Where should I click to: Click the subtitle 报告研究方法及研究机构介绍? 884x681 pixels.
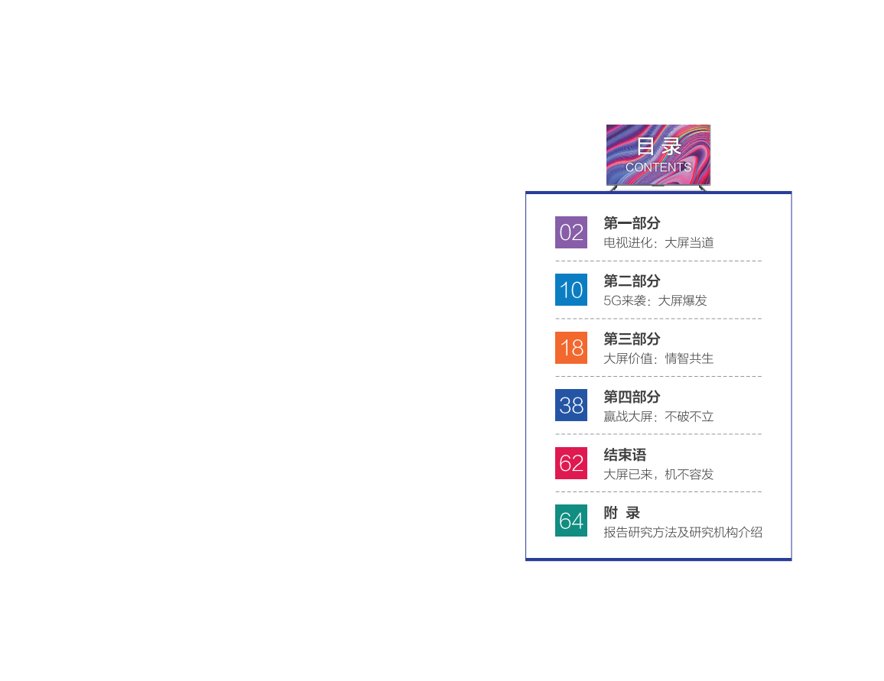[682, 532]
